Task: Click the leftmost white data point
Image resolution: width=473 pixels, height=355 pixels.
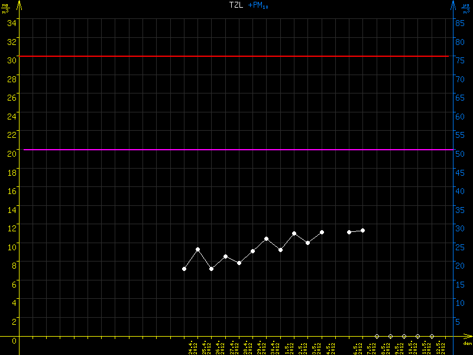Action: coord(184,269)
